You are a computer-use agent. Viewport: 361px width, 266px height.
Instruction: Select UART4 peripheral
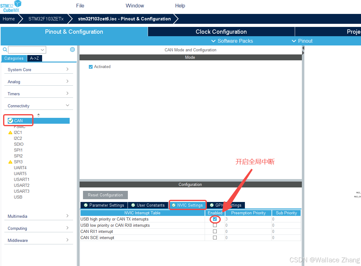[20, 168]
